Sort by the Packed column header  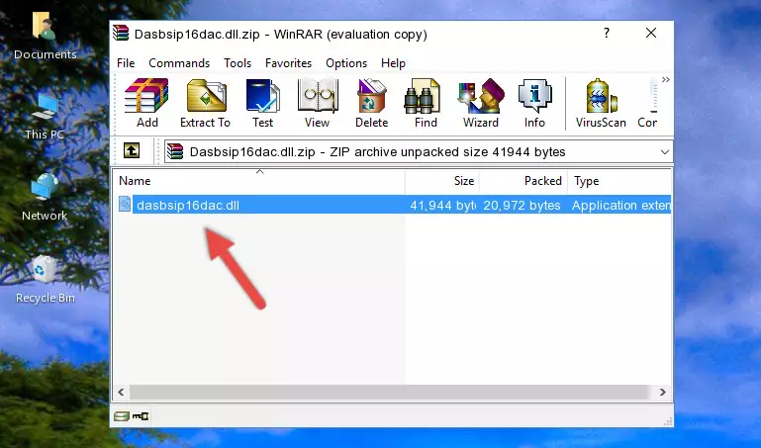(x=523, y=181)
